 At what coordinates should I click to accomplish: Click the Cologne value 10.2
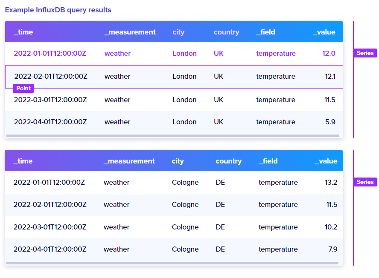[x=331, y=227]
